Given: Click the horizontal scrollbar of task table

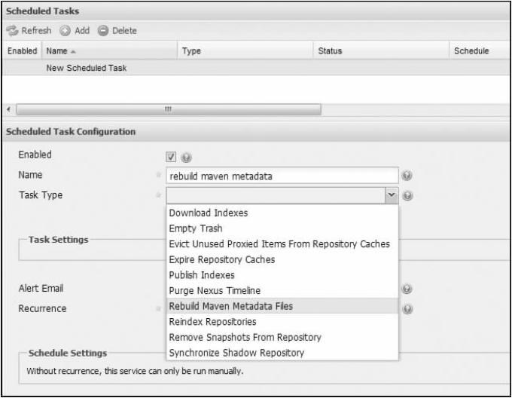Looking at the screenshot, I should point(167,109).
